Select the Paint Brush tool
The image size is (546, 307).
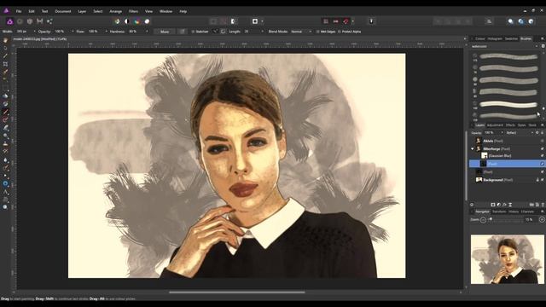click(x=5, y=112)
